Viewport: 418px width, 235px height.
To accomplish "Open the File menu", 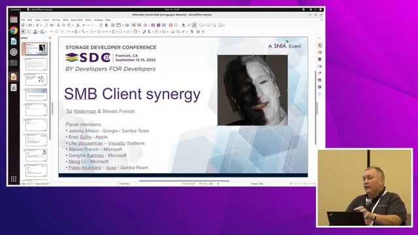I will tap(23, 20).
